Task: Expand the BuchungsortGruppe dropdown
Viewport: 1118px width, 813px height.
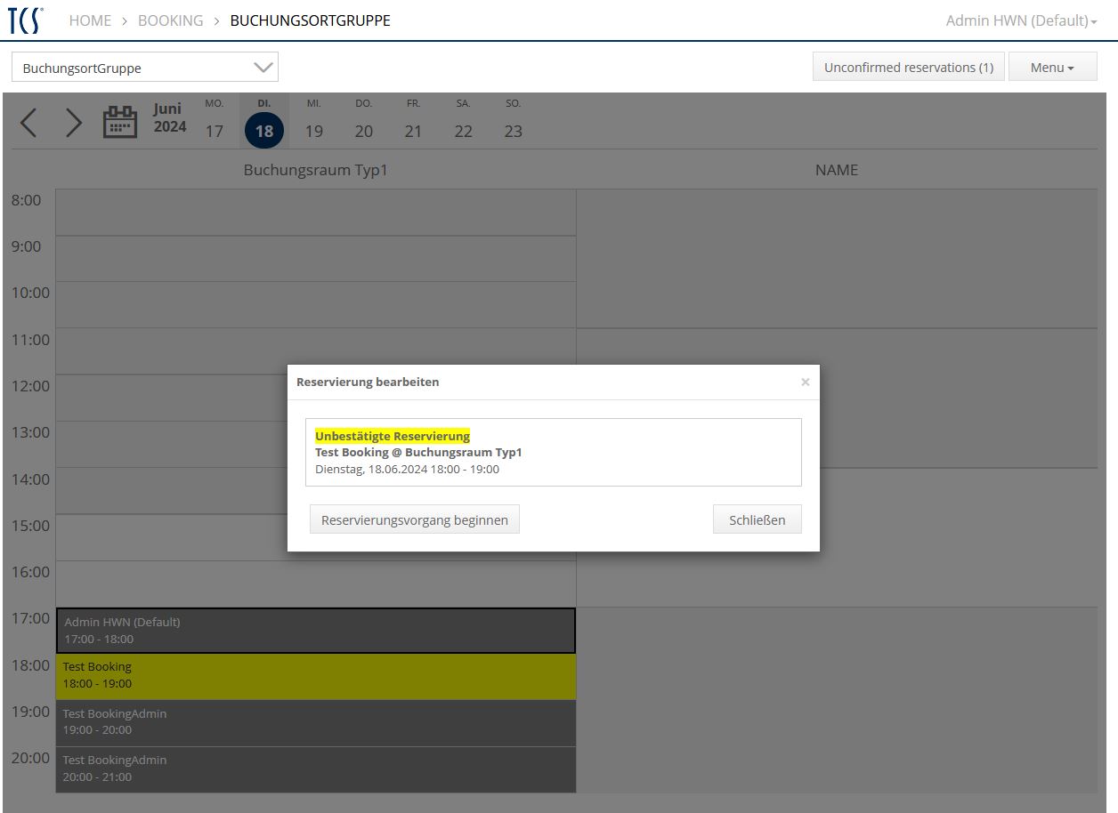Action: (145, 68)
